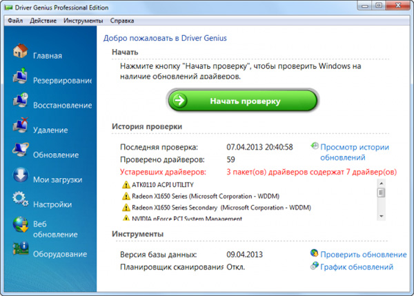Open the Действие menu
This screenshot has width=414, height=296.
(43, 21)
